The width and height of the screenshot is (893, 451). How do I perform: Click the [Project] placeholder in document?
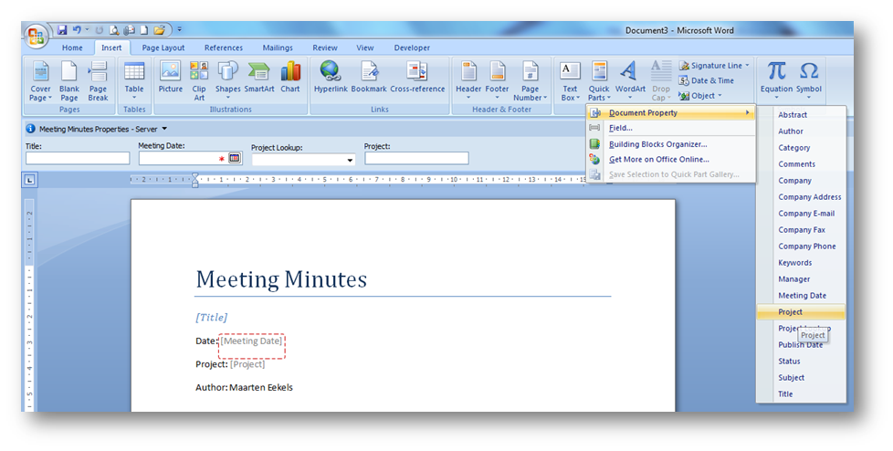pos(247,364)
